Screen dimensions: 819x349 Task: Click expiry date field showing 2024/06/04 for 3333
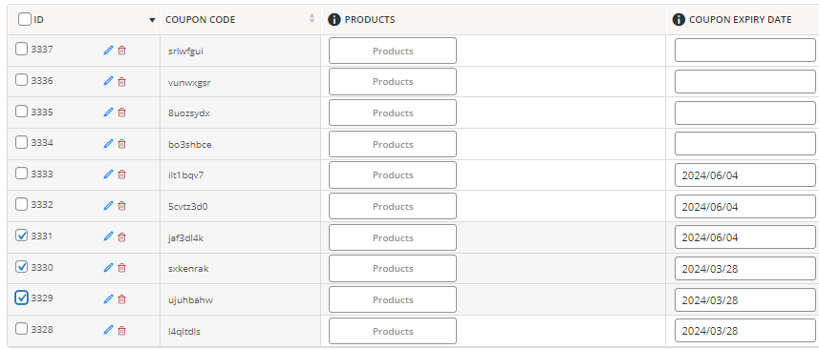point(745,175)
